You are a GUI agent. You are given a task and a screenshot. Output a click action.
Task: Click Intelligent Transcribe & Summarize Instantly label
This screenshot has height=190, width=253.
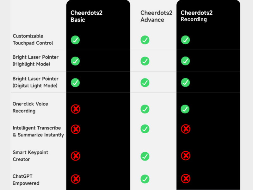(38, 131)
